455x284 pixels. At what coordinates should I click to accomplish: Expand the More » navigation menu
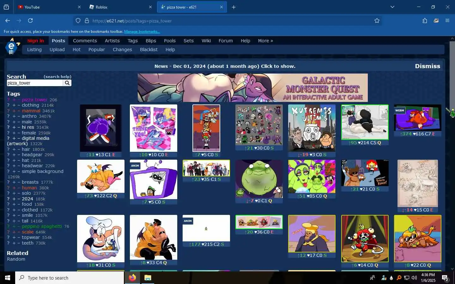coord(265,41)
